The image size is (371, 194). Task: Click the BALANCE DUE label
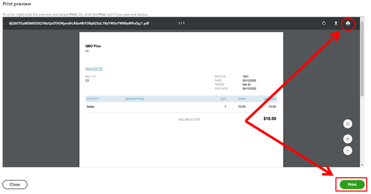click(x=189, y=119)
